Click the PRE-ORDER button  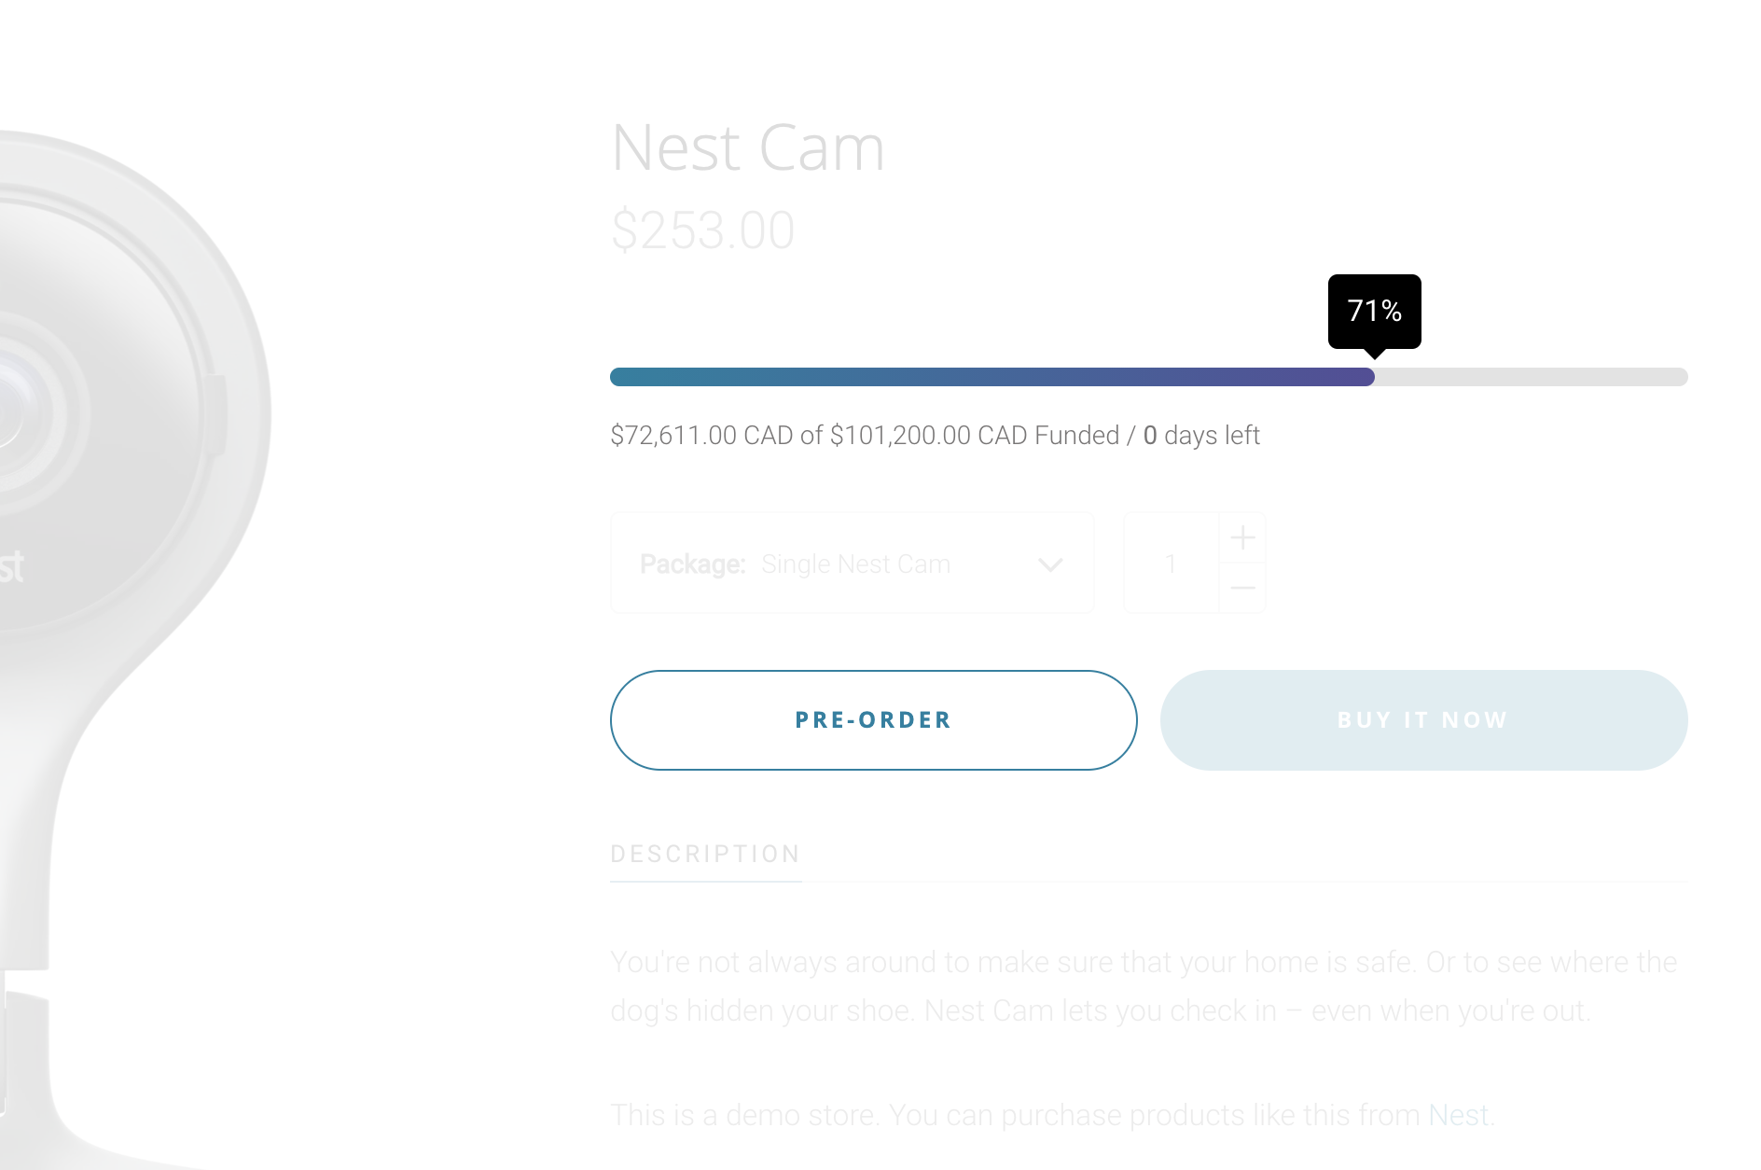pyautogui.click(x=873, y=720)
